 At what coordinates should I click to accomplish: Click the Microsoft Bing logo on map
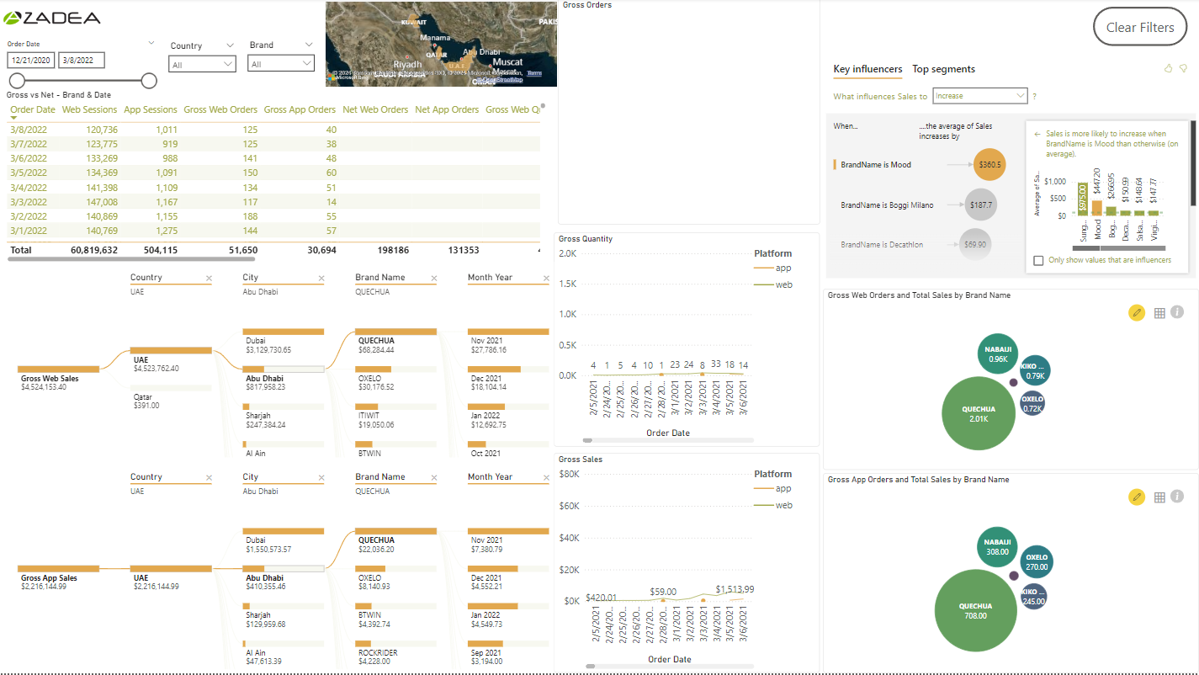pyautogui.click(x=347, y=77)
